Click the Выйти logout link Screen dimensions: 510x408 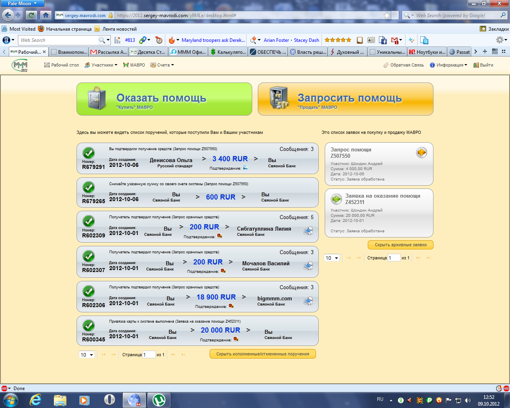(x=483, y=65)
